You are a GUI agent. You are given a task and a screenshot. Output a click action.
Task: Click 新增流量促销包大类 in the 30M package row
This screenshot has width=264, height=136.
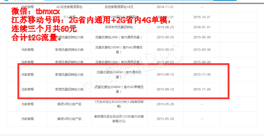coord(69,37)
